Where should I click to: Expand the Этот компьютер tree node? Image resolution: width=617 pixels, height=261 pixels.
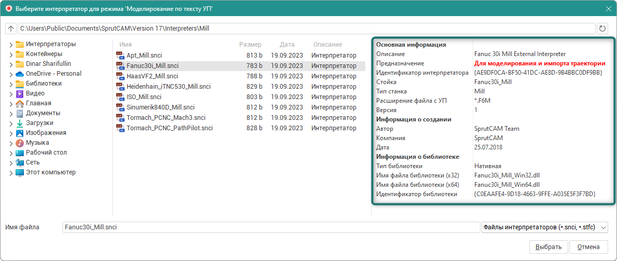pos(10,173)
